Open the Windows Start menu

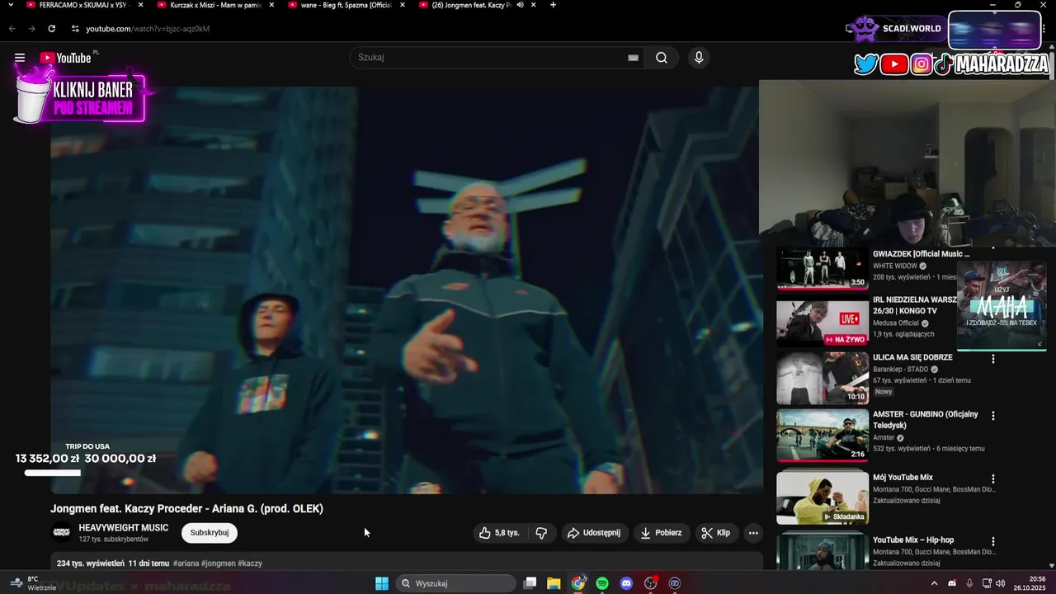pyautogui.click(x=382, y=583)
